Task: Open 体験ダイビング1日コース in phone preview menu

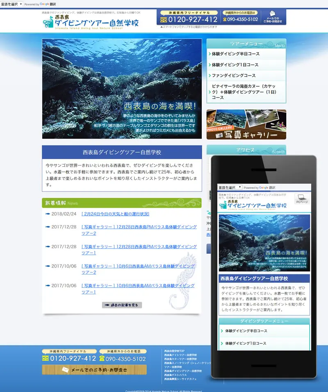Action: click(264, 343)
